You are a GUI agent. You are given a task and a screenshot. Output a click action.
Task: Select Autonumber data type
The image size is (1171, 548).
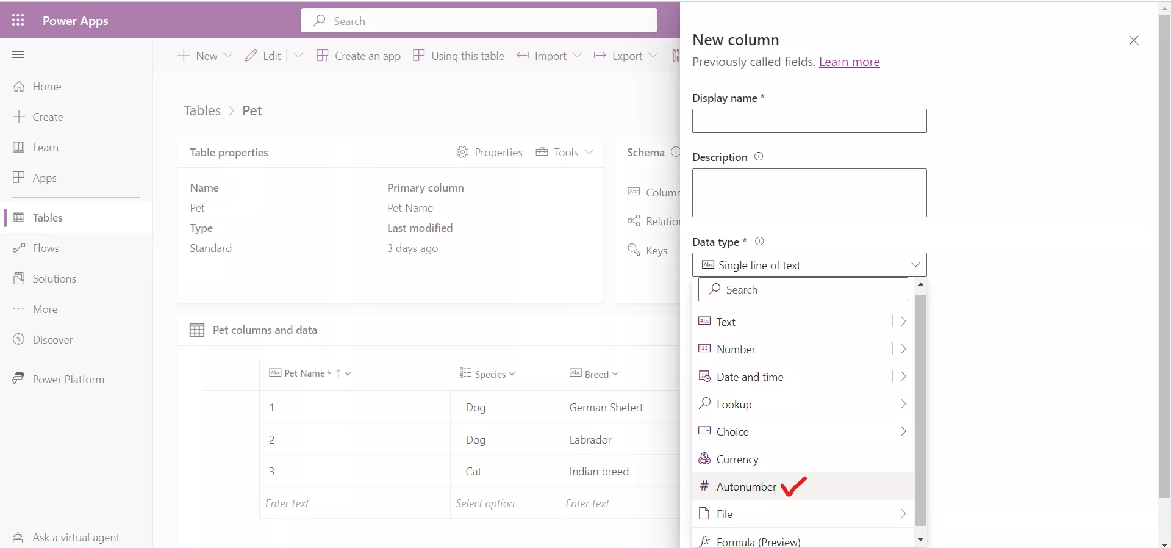803,486
